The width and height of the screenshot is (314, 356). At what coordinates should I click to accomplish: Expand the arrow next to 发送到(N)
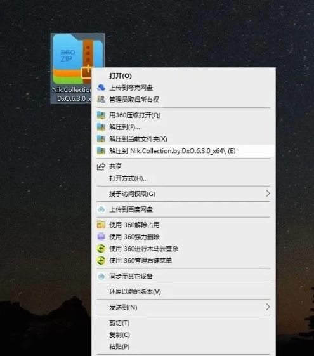click(x=268, y=307)
